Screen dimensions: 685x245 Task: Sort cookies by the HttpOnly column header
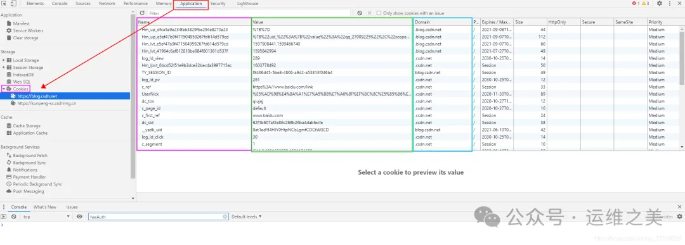pyautogui.click(x=564, y=22)
